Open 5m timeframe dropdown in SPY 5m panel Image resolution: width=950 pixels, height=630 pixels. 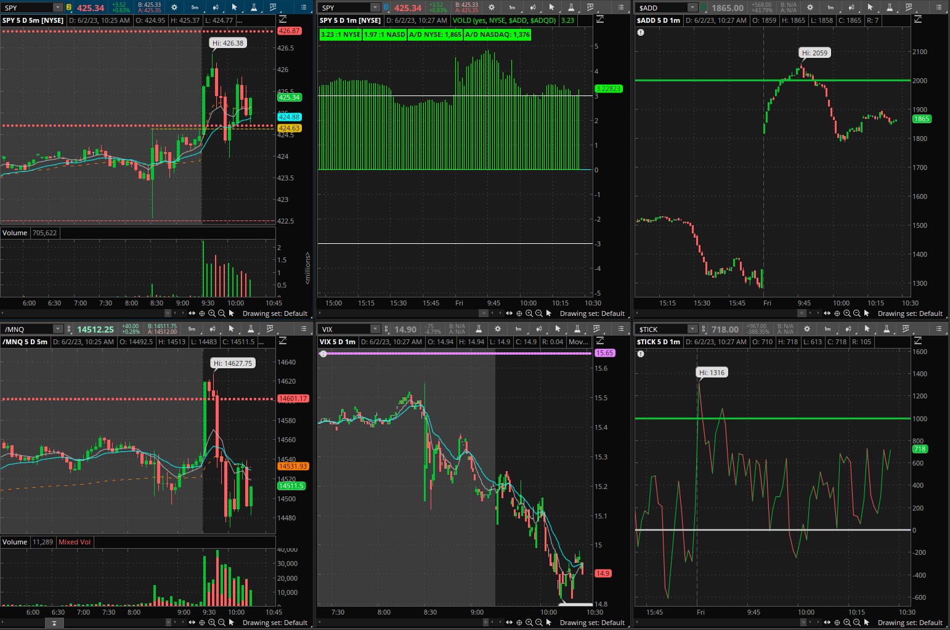coord(195,7)
